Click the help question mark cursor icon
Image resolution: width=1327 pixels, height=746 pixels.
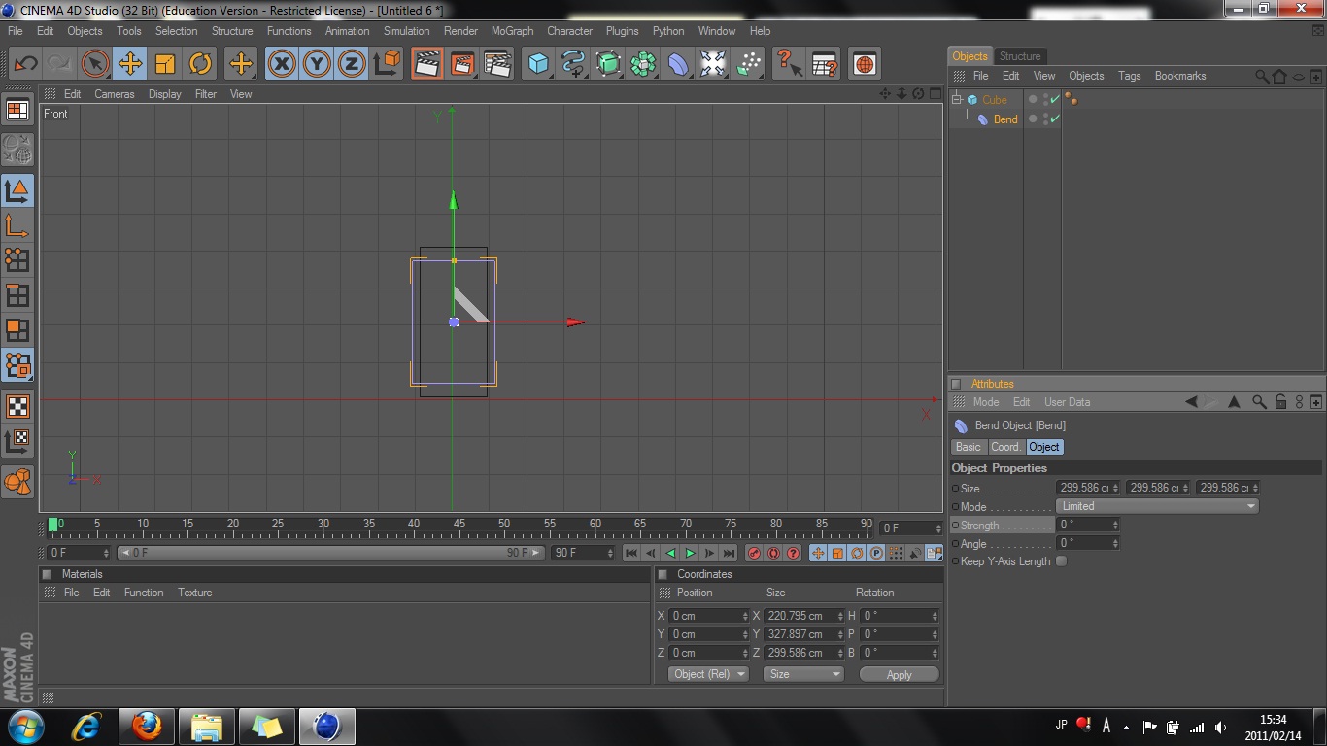pyautogui.click(x=789, y=64)
